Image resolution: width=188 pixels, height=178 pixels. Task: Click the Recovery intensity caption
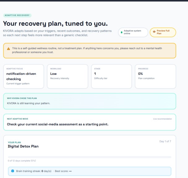click(x=60, y=78)
